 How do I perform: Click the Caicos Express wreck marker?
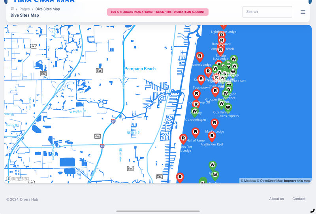point(228,107)
